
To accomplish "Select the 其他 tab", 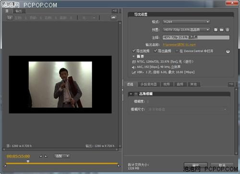I will [x=193, y=84].
